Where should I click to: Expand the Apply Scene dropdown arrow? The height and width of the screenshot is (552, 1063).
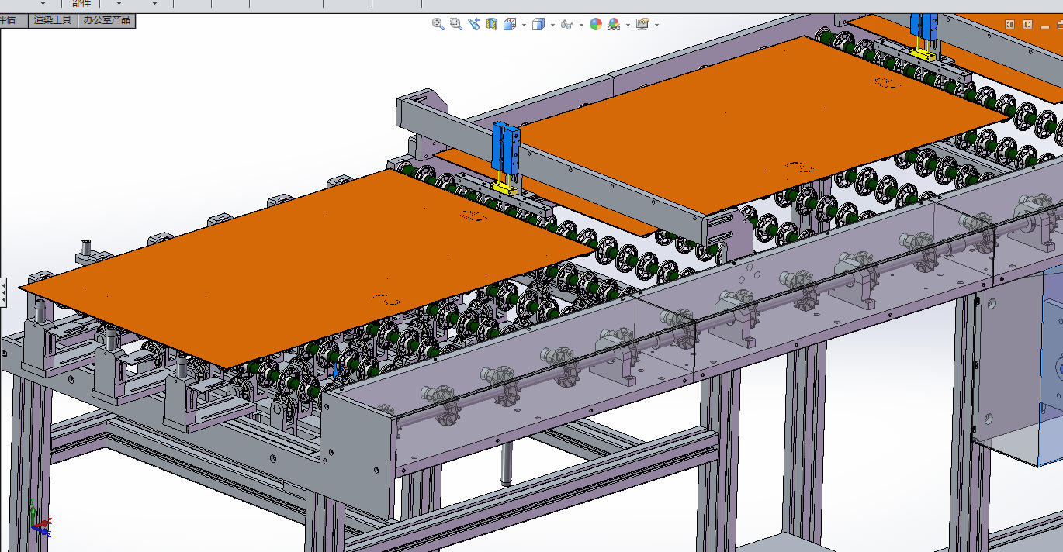pyautogui.click(x=628, y=25)
